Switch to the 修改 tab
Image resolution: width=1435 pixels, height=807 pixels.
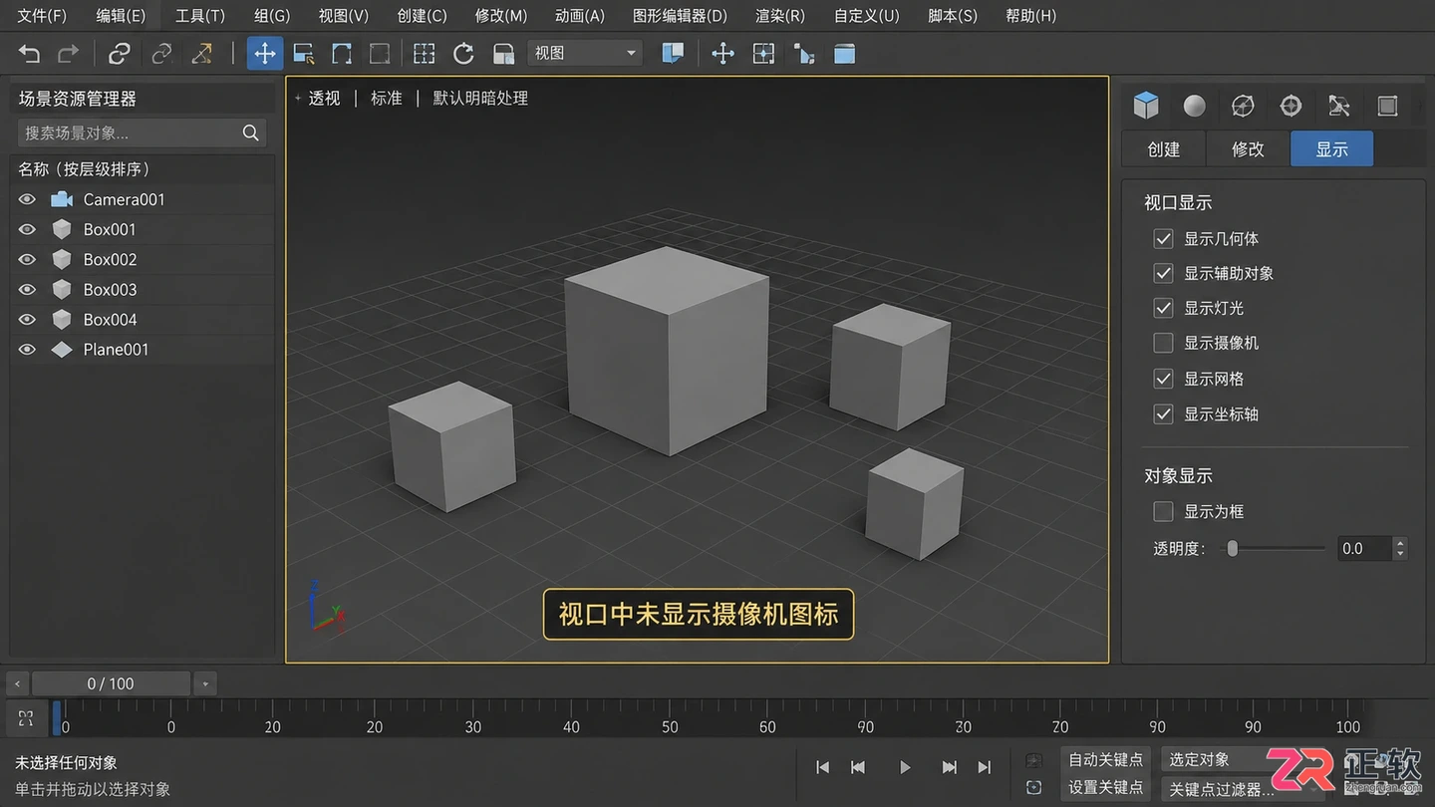(1248, 148)
